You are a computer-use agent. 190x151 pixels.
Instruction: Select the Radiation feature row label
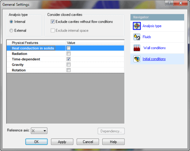point(20,54)
